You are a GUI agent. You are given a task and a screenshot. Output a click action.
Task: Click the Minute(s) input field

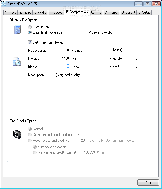pyautogui.click(x=131, y=59)
